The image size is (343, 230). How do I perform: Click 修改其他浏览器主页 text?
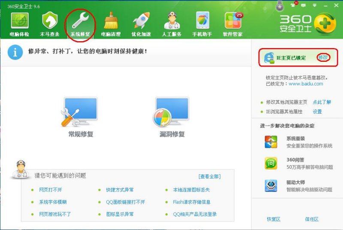tap(286, 102)
